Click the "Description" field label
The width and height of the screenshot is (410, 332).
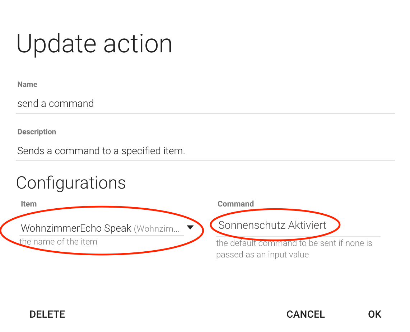(37, 132)
